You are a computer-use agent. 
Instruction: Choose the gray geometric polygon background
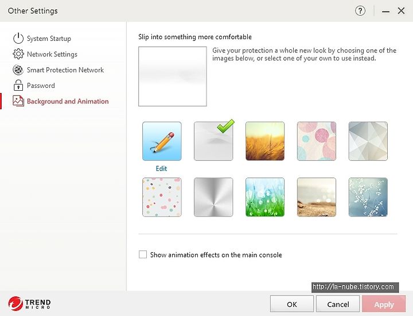(x=368, y=141)
